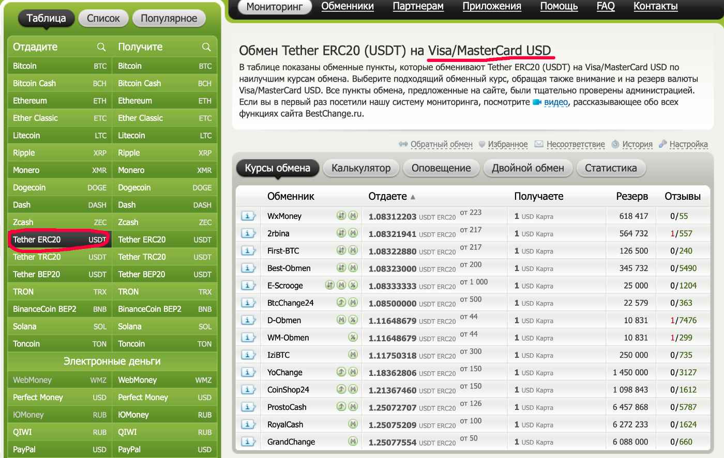Click search magnifier in Получите column header
724x458 pixels.
206,47
